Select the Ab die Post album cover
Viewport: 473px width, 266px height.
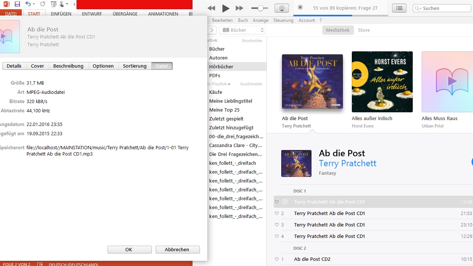312,82
